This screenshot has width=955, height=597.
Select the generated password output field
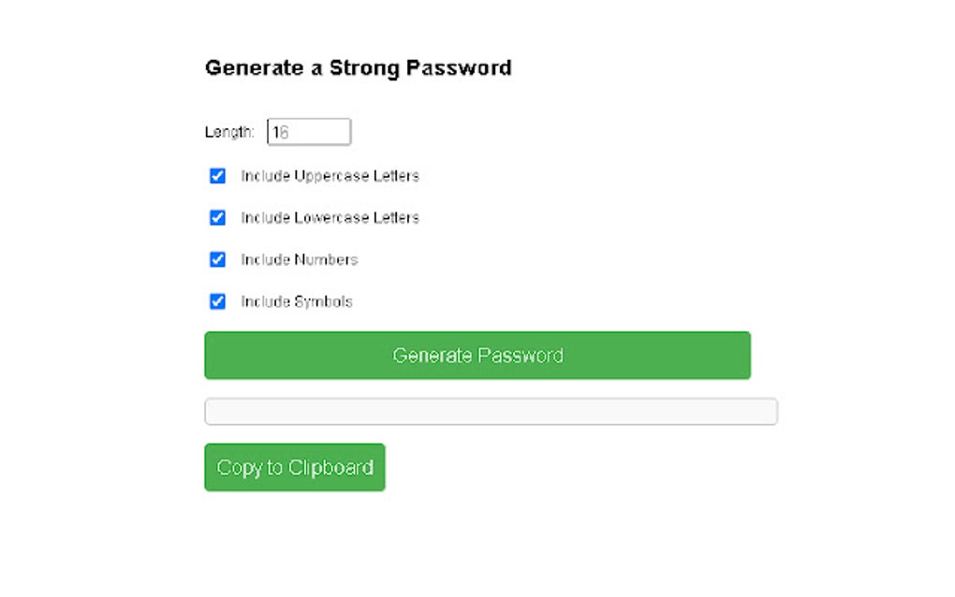point(491,411)
